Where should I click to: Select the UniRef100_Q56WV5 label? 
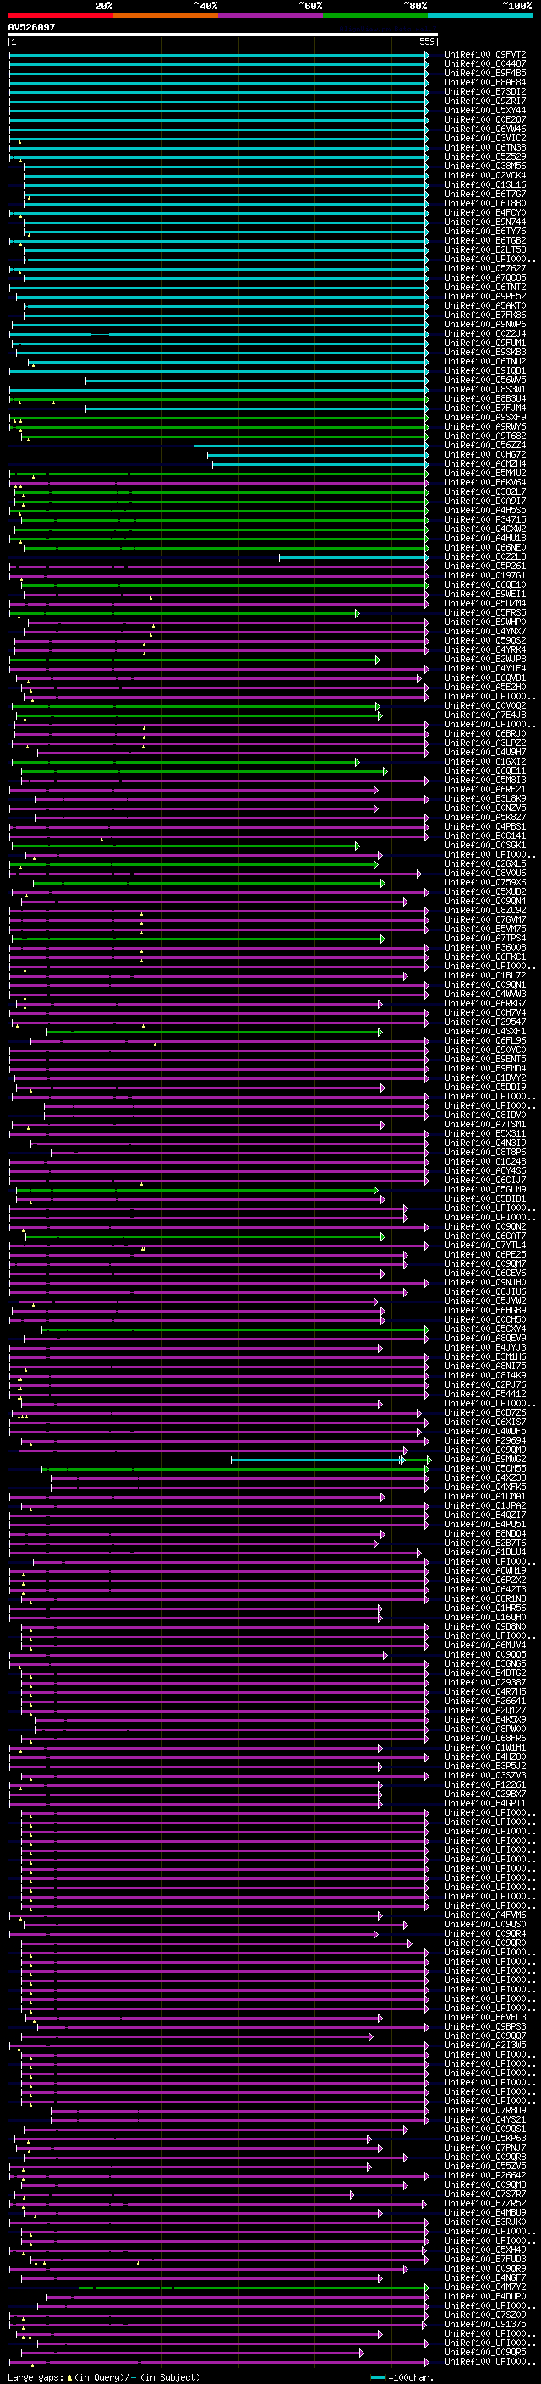pyautogui.click(x=484, y=381)
